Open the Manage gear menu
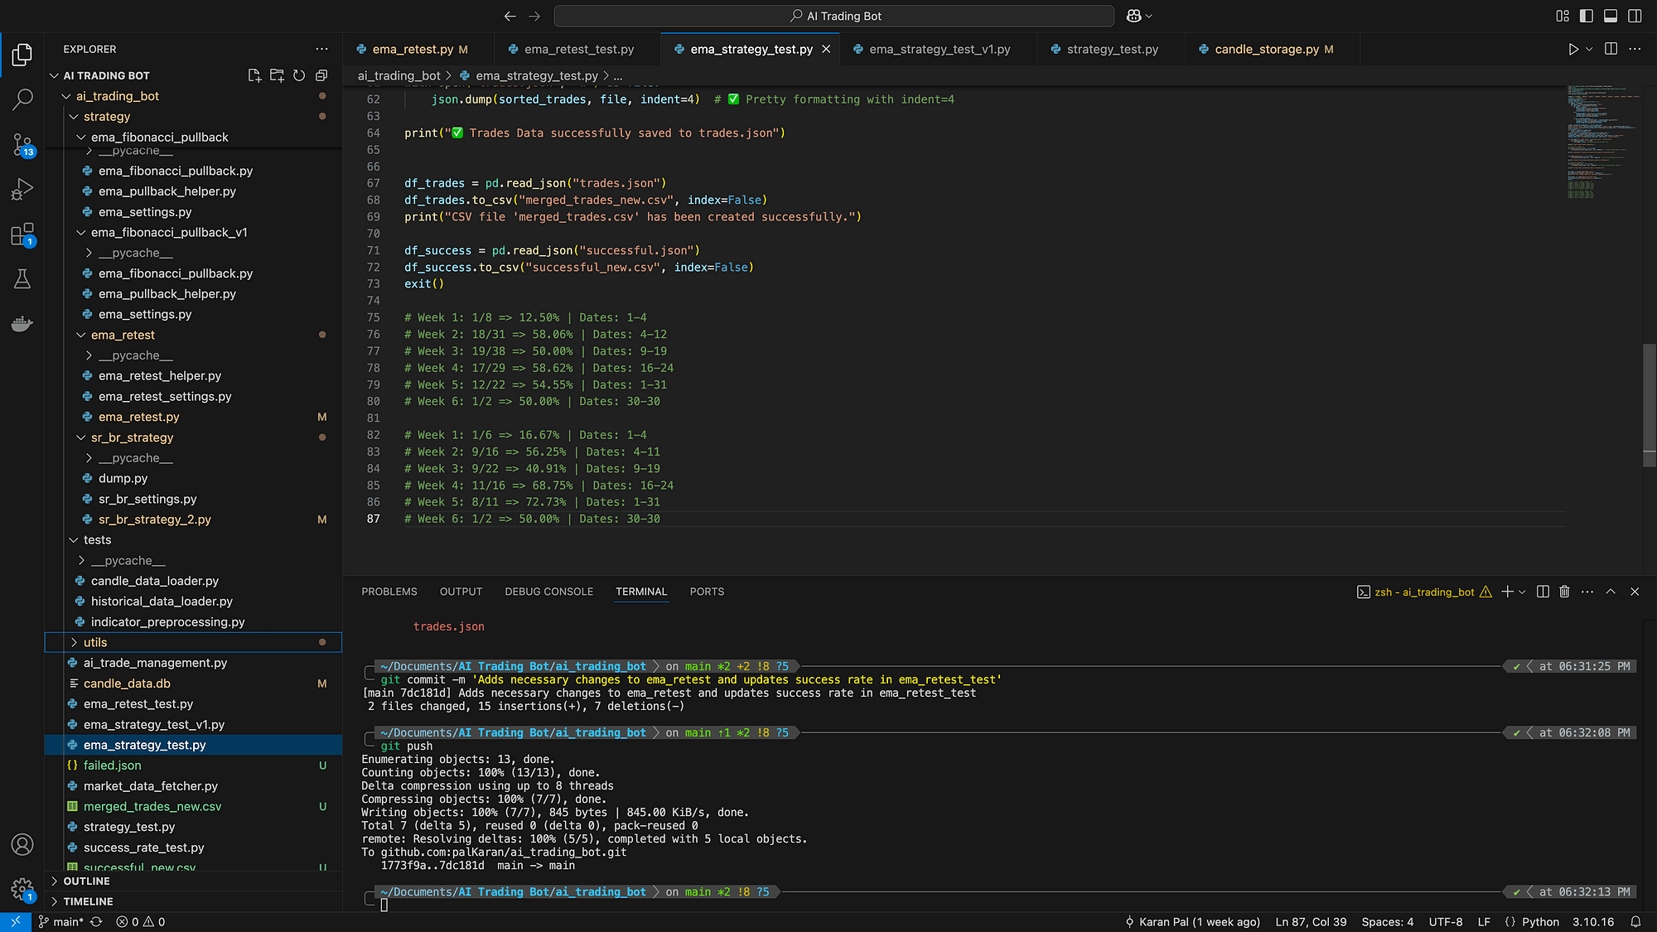This screenshot has width=1657, height=932. pos(22,890)
